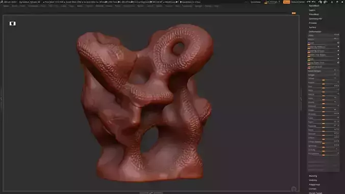Click the divider handle below the canvas
This screenshot has width=345, height=194.
pyautogui.click(x=151, y=193)
